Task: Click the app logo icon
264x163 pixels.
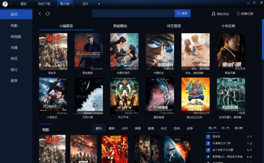Action: (5, 4)
